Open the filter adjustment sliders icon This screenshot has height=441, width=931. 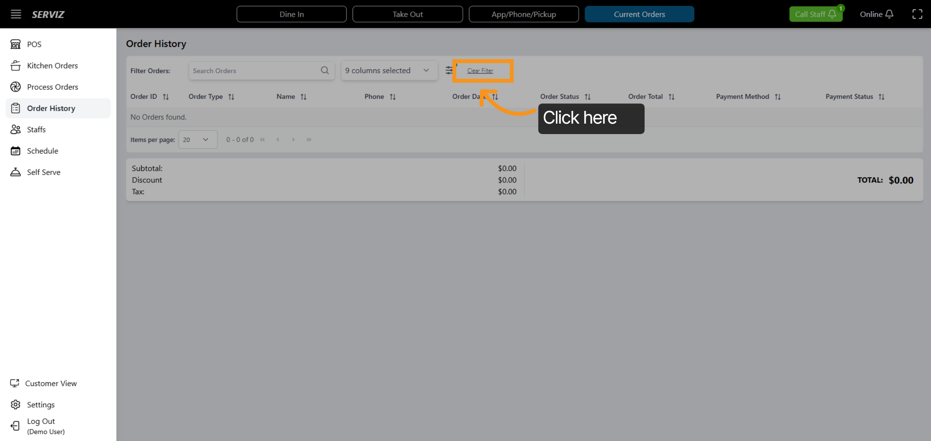(449, 70)
